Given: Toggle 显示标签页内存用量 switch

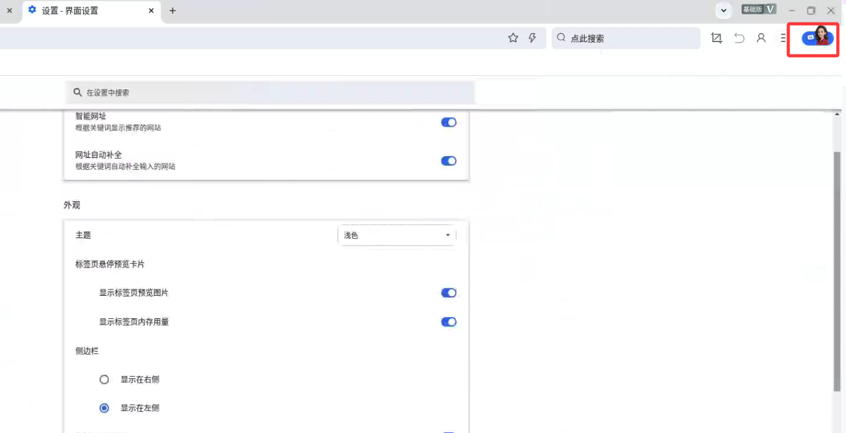Looking at the screenshot, I should [448, 322].
